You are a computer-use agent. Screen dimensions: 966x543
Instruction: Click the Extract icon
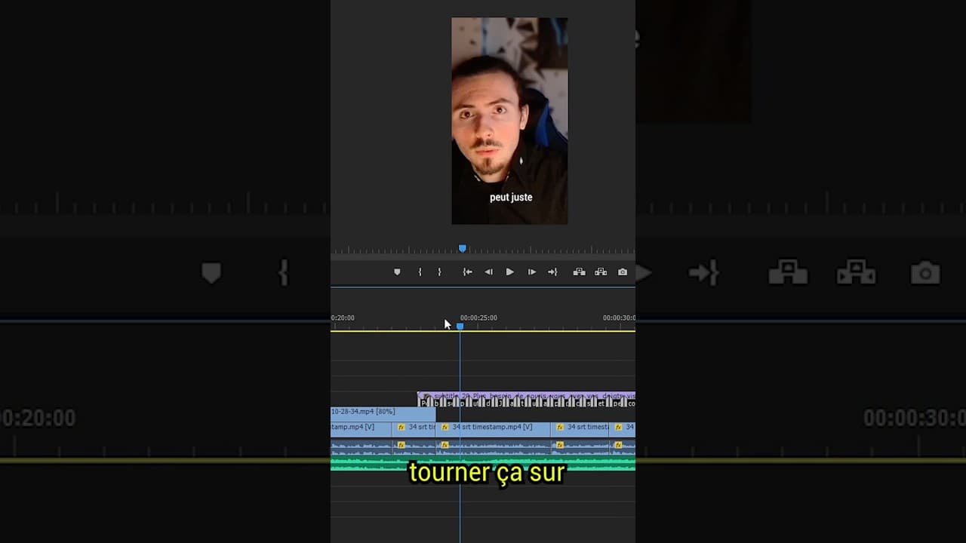(601, 272)
